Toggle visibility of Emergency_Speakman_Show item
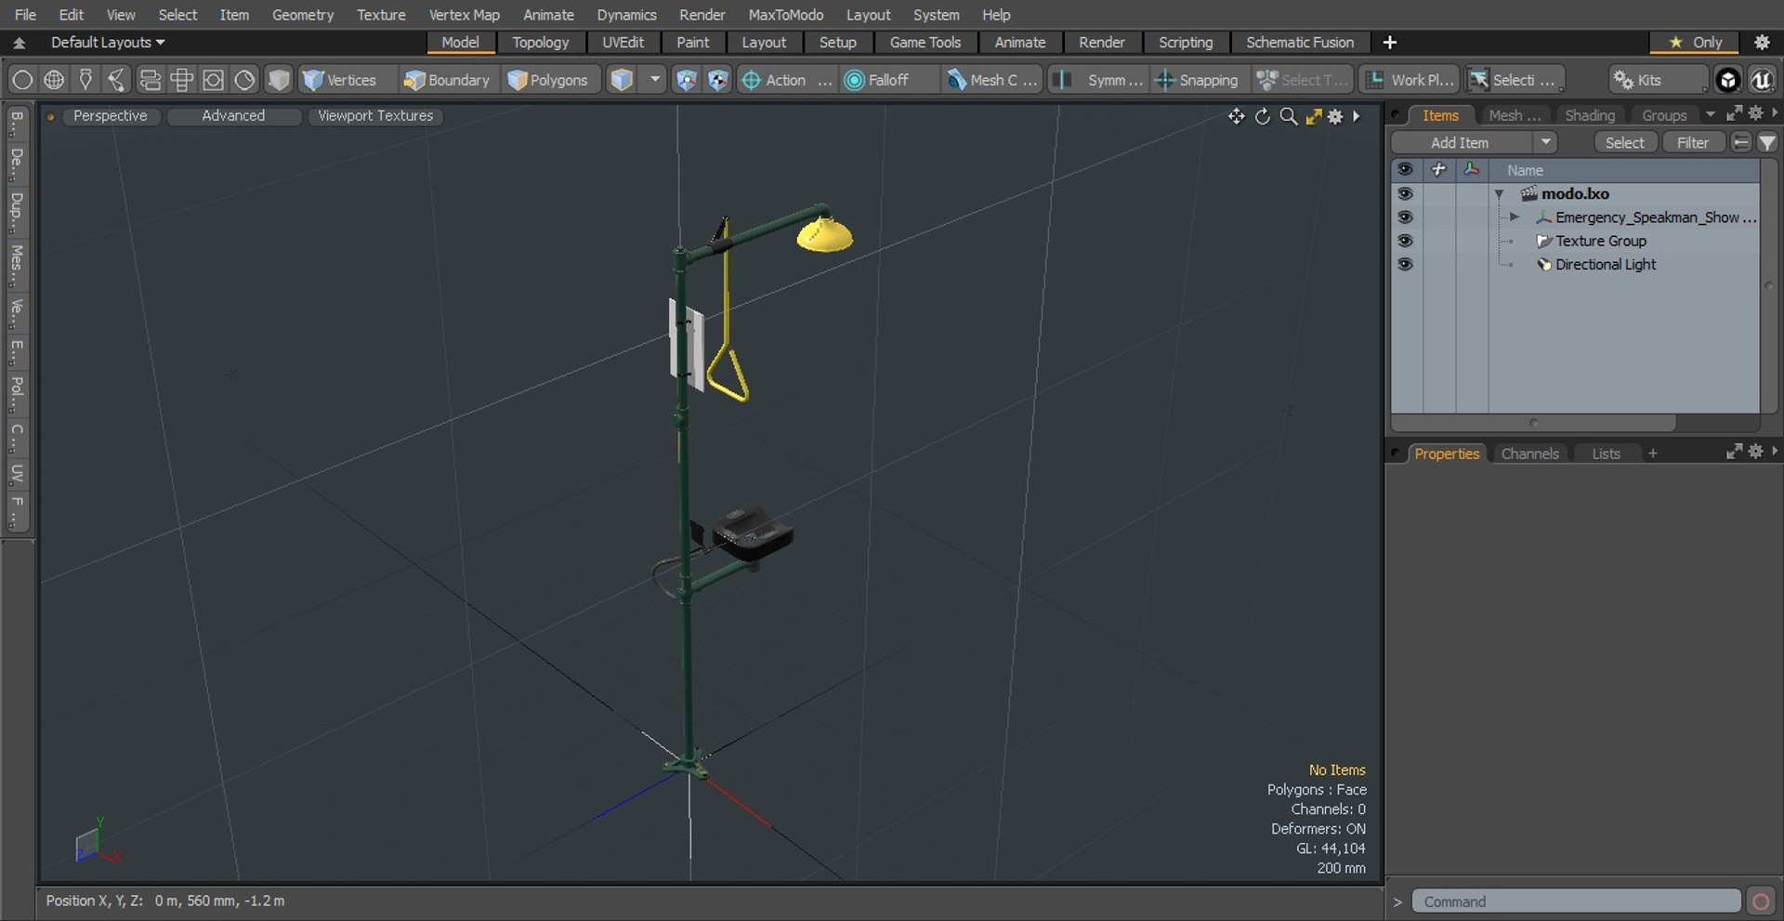The image size is (1784, 921). (x=1405, y=217)
